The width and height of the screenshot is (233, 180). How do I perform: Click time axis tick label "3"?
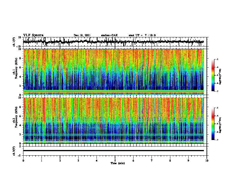pyautogui.click(x=78, y=161)
